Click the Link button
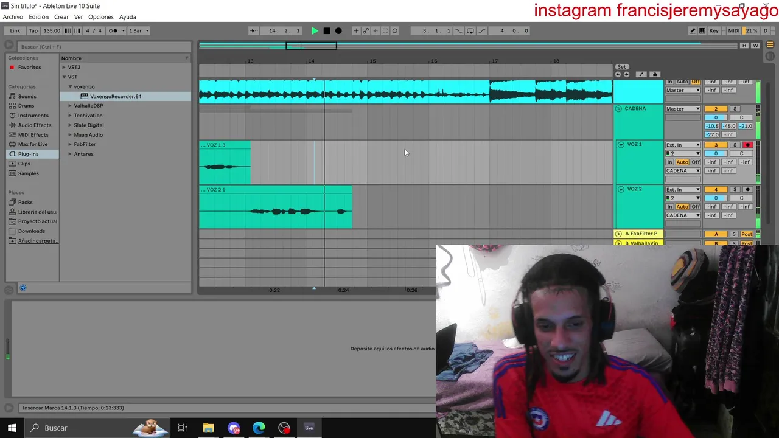Screen dimensions: 779x438 (x=15, y=30)
